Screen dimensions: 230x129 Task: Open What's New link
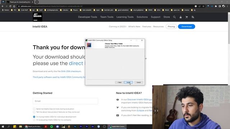(x=134, y=27)
